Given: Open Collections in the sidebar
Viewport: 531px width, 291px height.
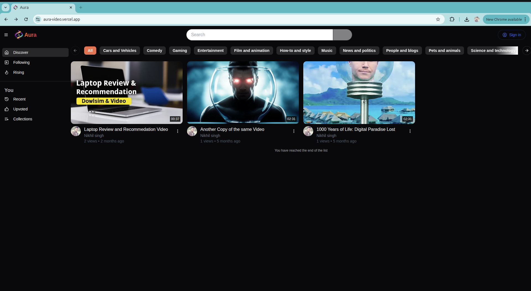Looking at the screenshot, I should tap(23, 119).
